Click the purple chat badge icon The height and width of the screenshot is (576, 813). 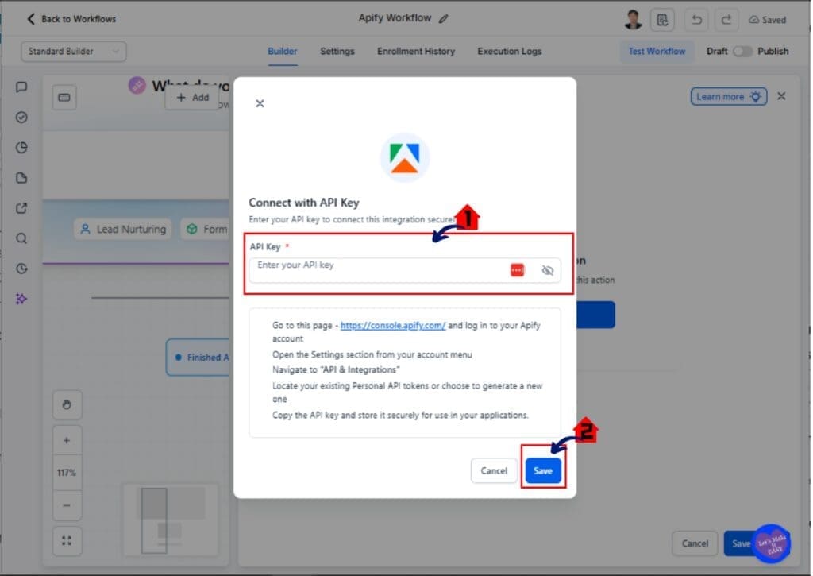coord(772,543)
